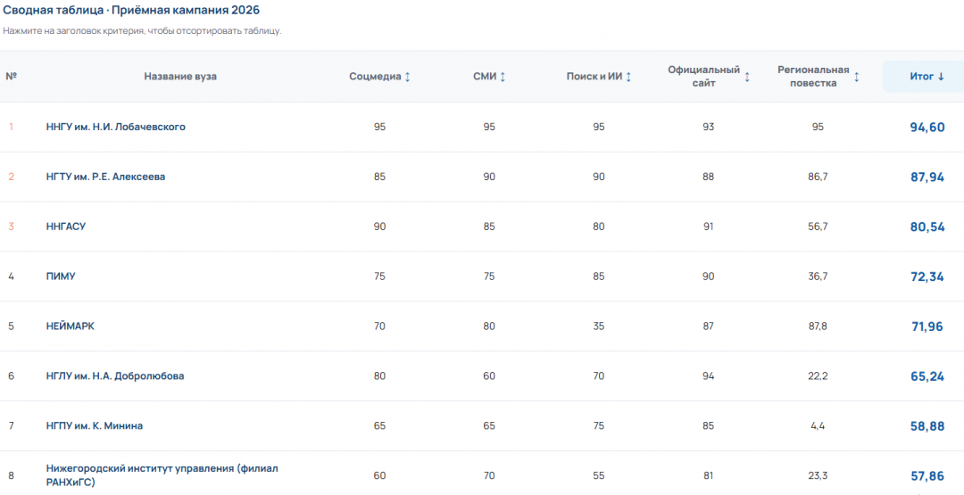This screenshot has width=964, height=495.
Task: Sort by the СМИ column header
Action: click(x=489, y=77)
